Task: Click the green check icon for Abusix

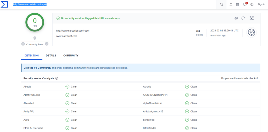Action: tap(67, 87)
